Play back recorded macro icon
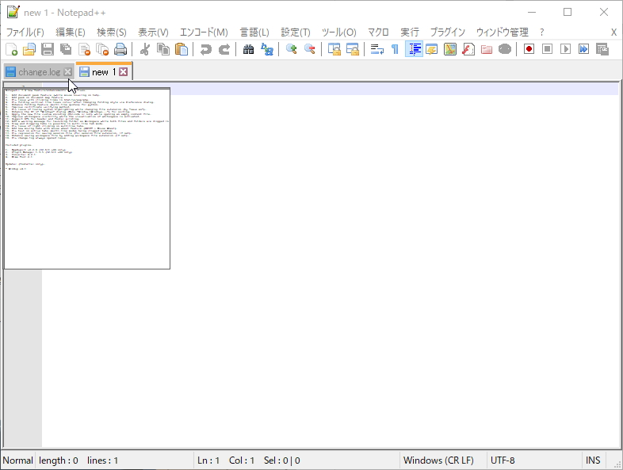The image size is (623, 470). pos(565,49)
